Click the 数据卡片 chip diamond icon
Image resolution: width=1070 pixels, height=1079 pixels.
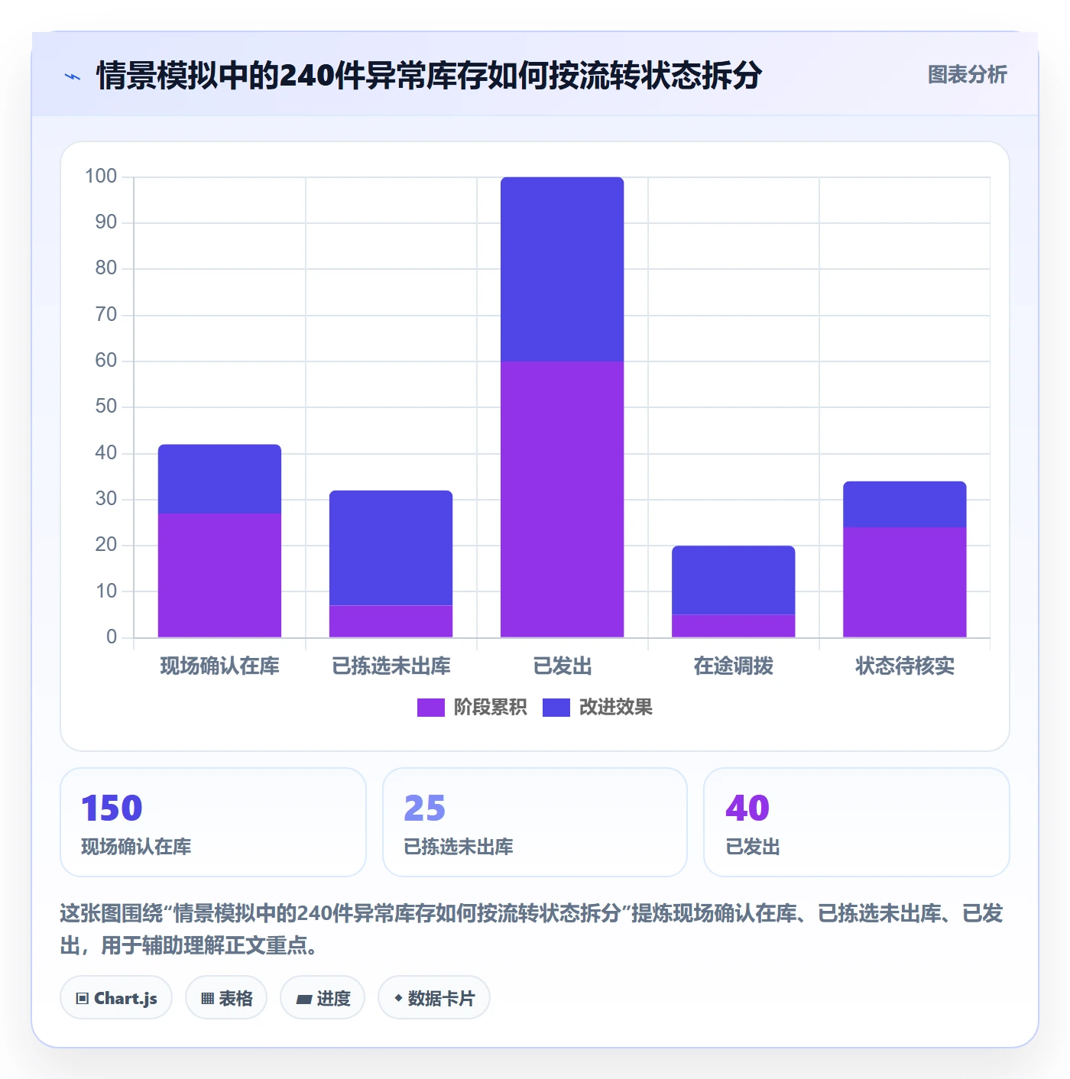pyautogui.click(x=398, y=998)
